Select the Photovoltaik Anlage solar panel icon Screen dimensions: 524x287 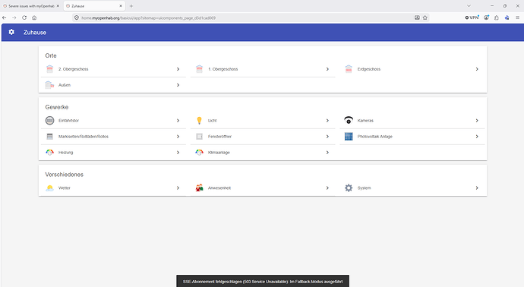[x=349, y=137]
